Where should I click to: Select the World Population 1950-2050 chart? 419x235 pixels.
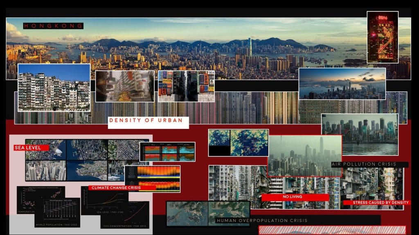pos(57,212)
